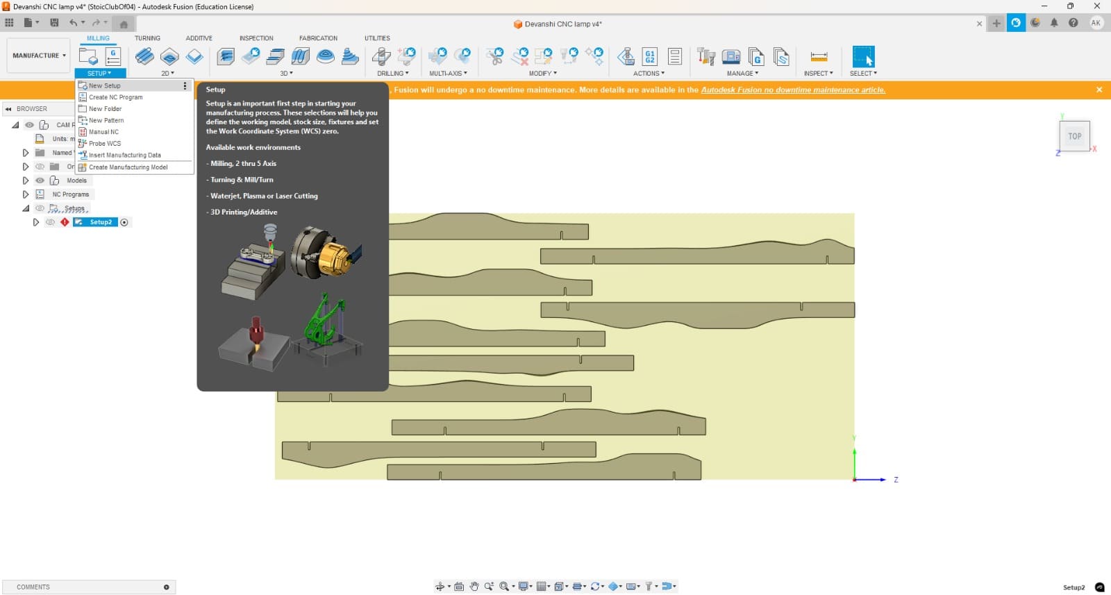Screen dimensions: 1111x595
Task: Open the AK user profile avatar
Action: pos(1096,23)
